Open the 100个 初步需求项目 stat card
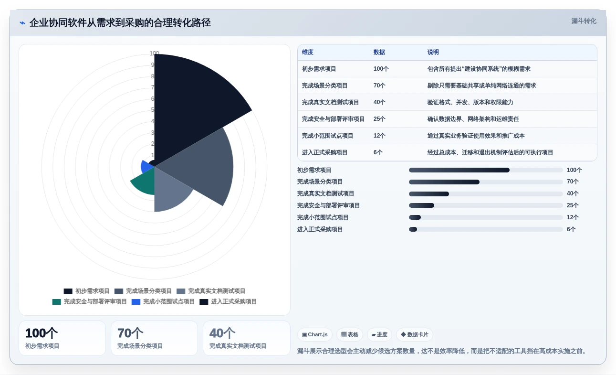Screen dimensions: 616x375 pyautogui.click(x=62, y=338)
